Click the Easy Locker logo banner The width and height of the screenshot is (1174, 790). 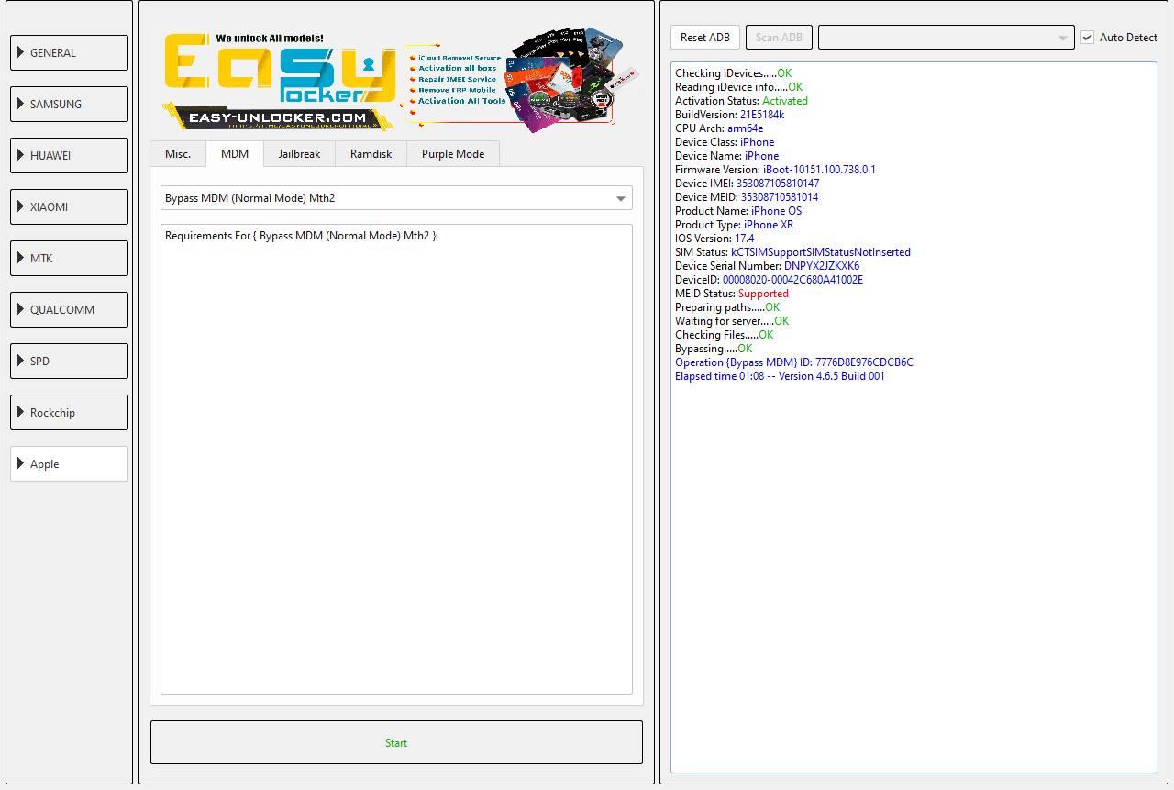coord(401,81)
